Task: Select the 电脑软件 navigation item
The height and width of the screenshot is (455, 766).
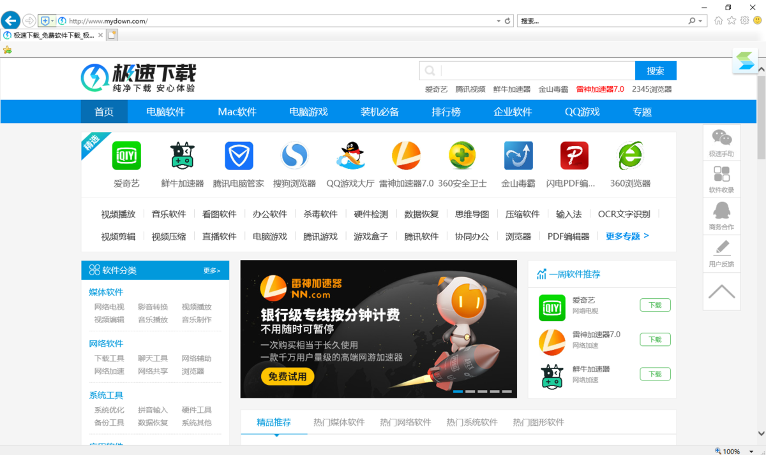Action: 165,112
